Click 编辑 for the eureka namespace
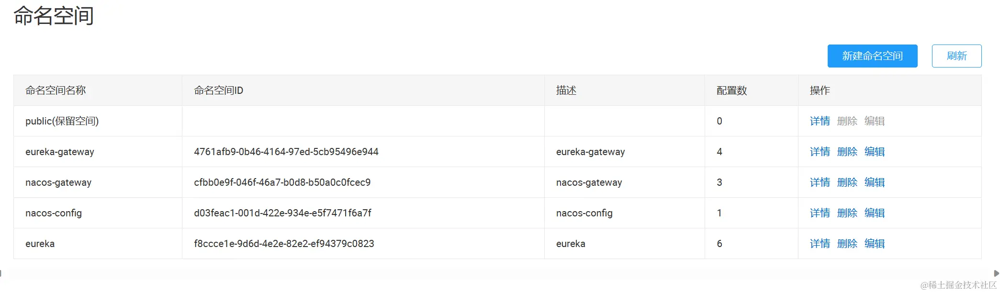Viewport: 1000px width, 293px height. pyautogui.click(x=874, y=244)
